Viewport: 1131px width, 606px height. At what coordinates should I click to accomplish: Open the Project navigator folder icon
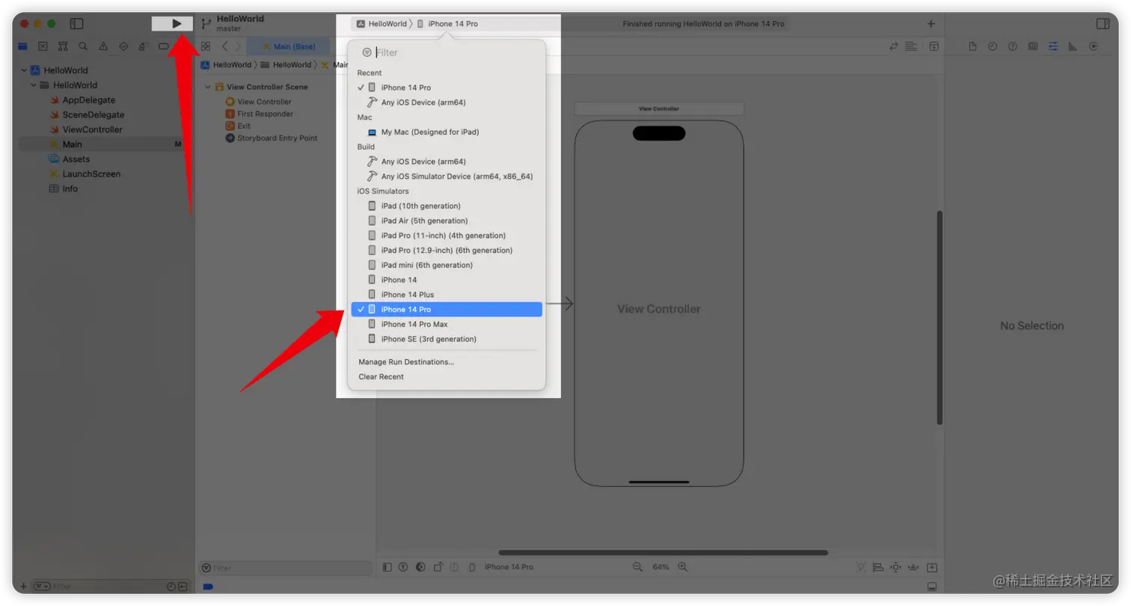pyautogui.click(x=22, y=46)
